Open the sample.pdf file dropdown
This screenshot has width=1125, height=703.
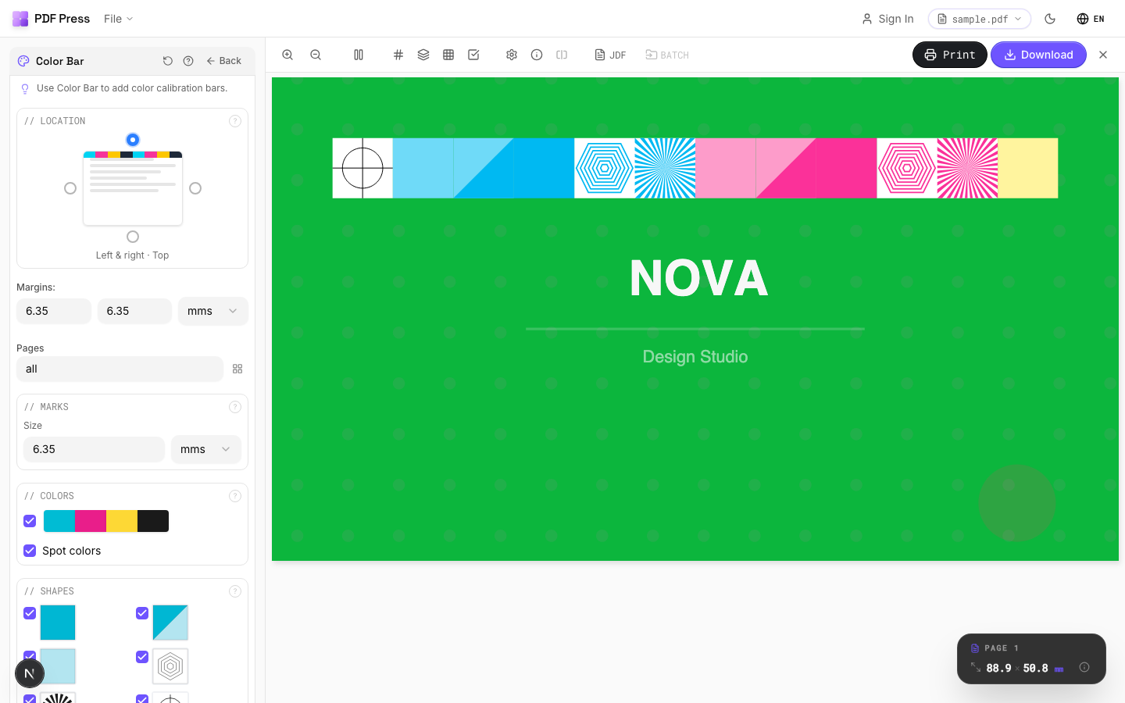coord(980,19)
